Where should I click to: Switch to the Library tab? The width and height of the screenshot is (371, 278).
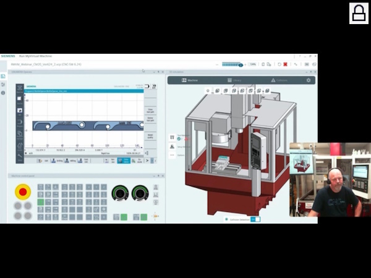[x=234, y=80]
